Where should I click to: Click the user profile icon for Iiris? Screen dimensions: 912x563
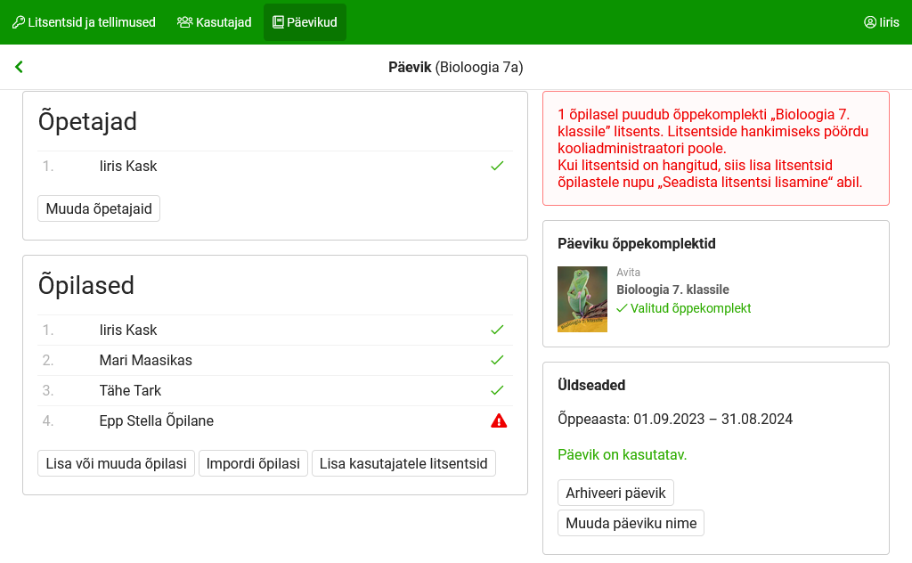pos(870,22)
